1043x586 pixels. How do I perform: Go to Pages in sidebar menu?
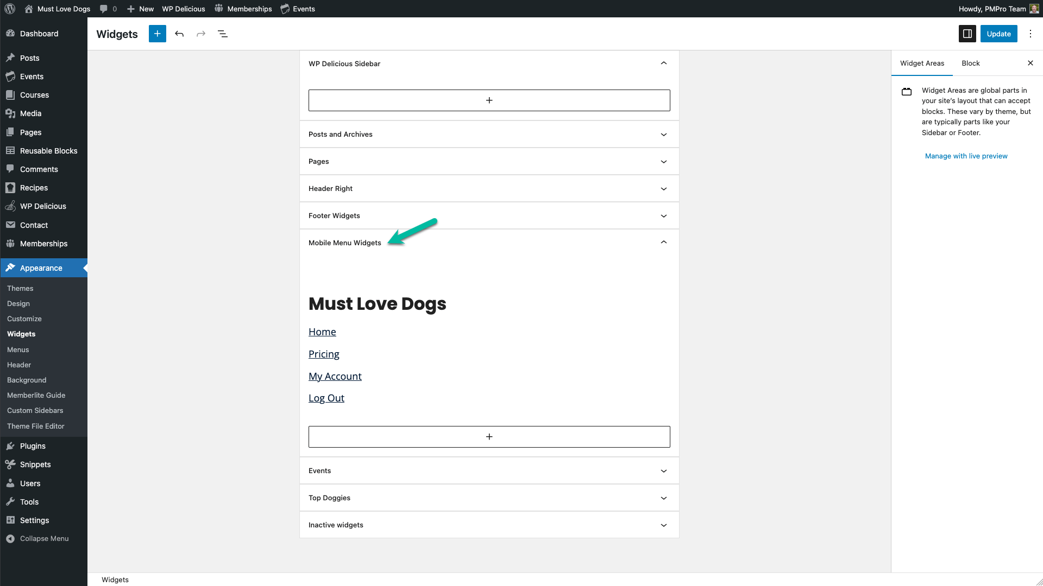pos(43,132)
